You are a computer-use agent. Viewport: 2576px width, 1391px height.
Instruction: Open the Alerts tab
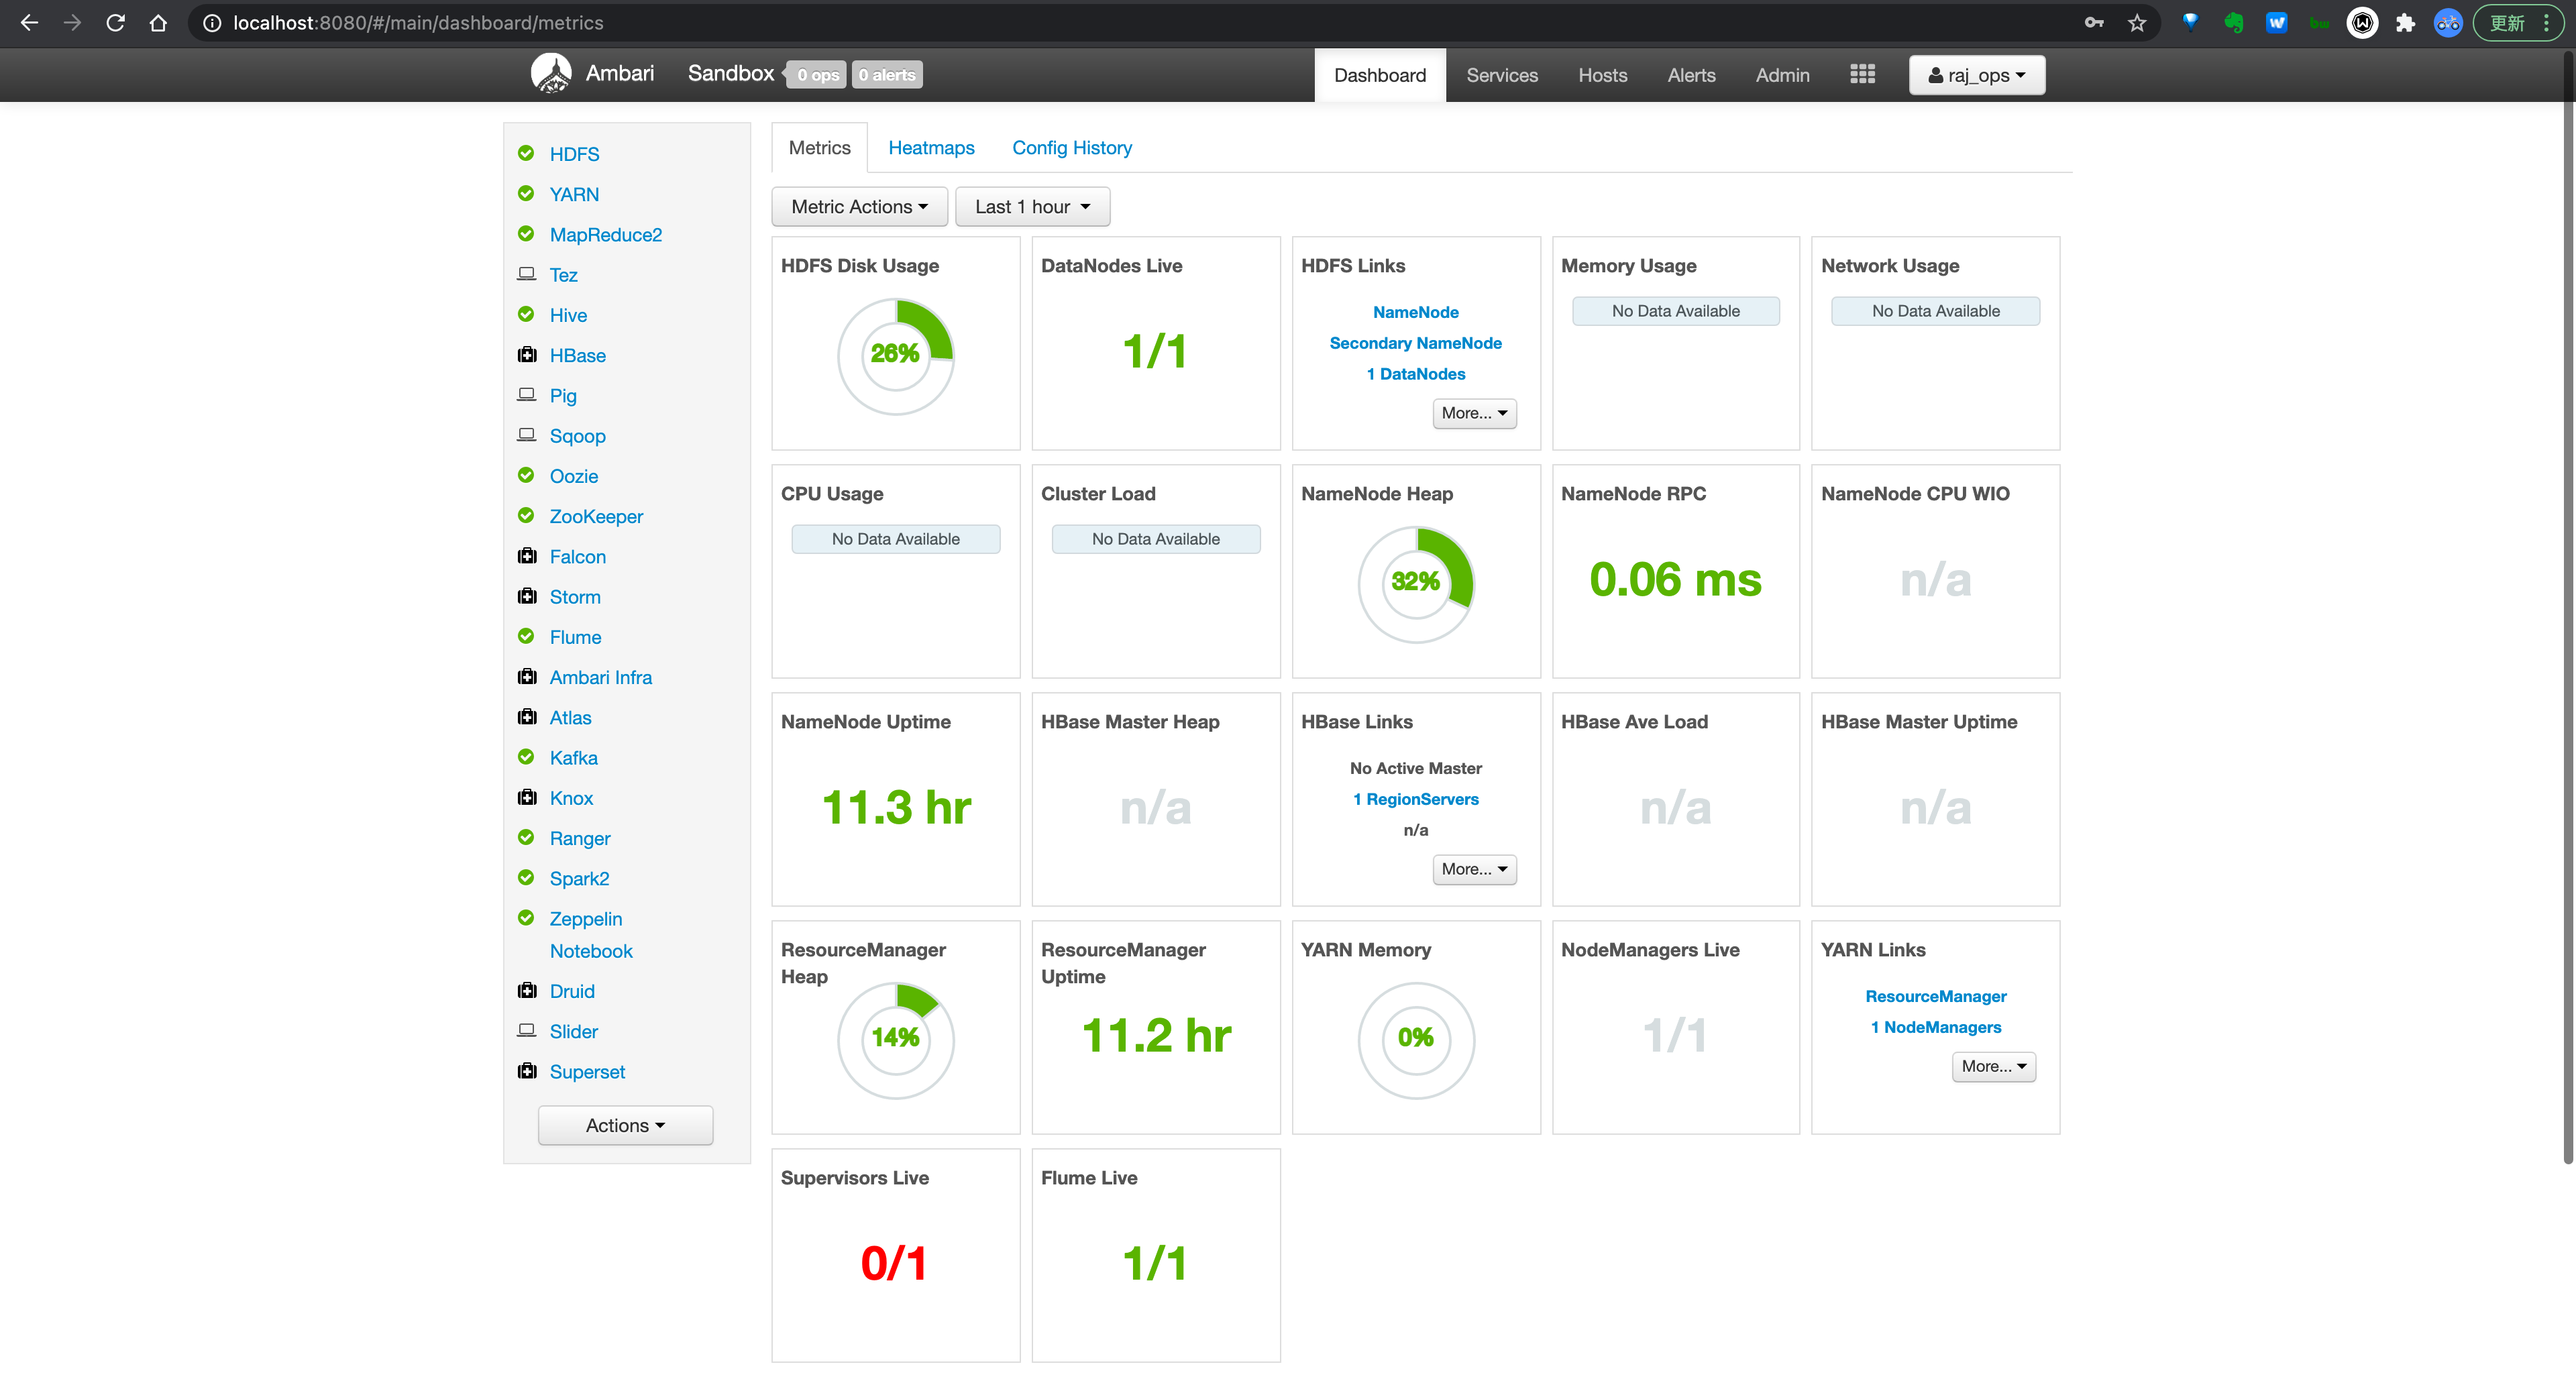coord(1691,75)
